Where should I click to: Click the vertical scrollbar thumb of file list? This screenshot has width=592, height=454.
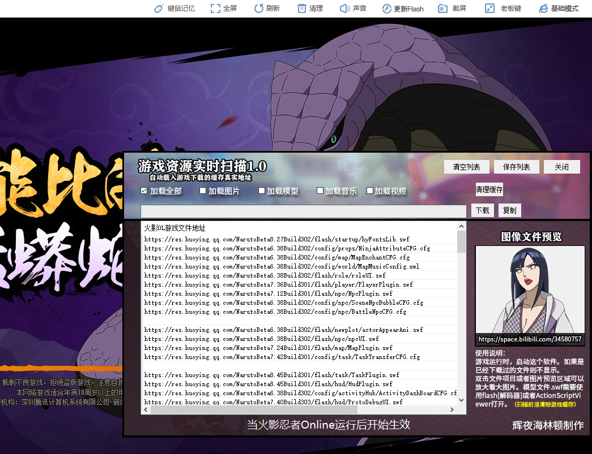point(461,241)
